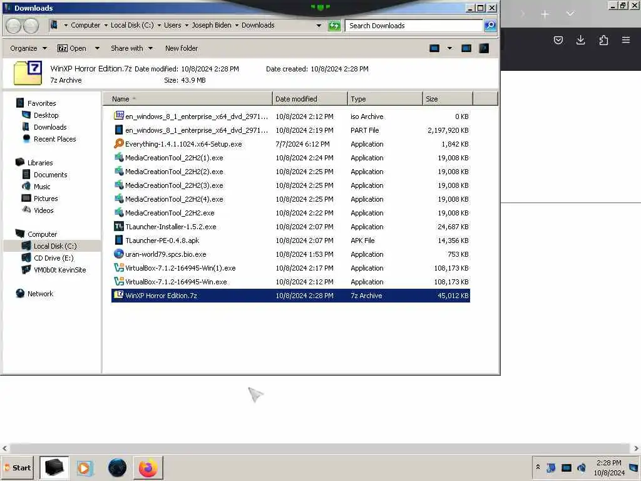
Task: Click the Pocket save icon in Firefox
Action: coord(558,40)
